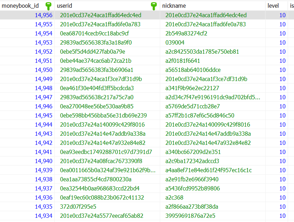Select nickname cell a2c368

tap(174, 197)
